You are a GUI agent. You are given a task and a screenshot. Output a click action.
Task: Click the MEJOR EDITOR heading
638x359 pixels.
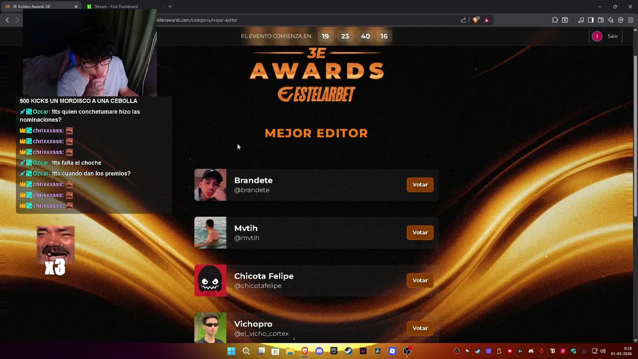pos(317,133)
